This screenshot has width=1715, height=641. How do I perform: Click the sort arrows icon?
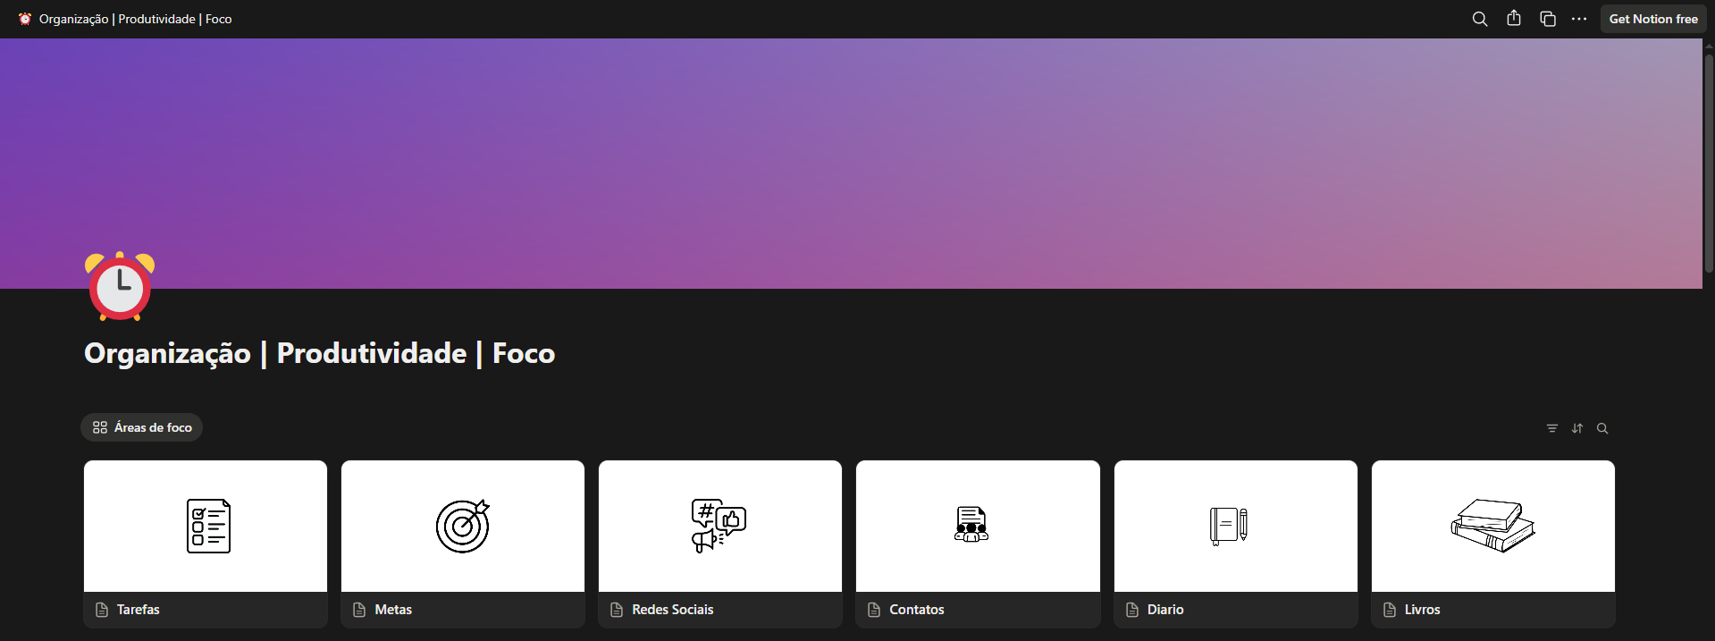click(x=1576, y=428)
